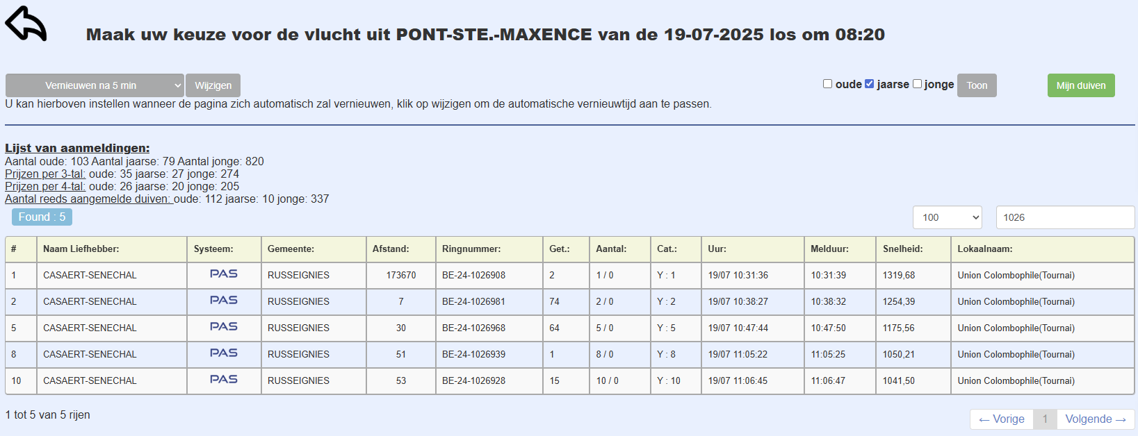Open the Vernieuwen na 5 min dropdown
Screen dimensions: 1138x436
click(95, 85)
